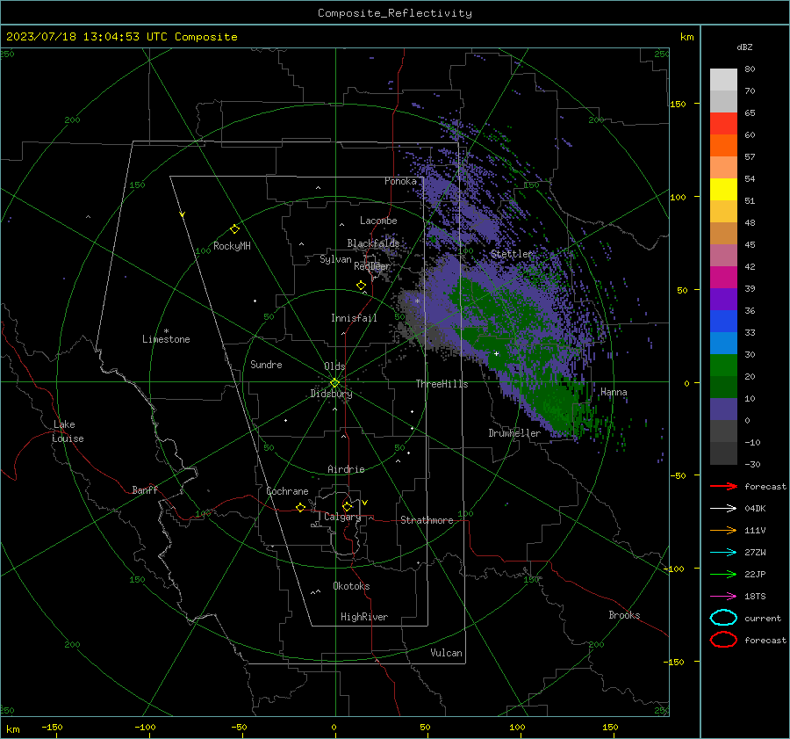The image size is (790, 739).
Task: Click the Composite_Reflectivity title text
Action: (x=395, y=13)
